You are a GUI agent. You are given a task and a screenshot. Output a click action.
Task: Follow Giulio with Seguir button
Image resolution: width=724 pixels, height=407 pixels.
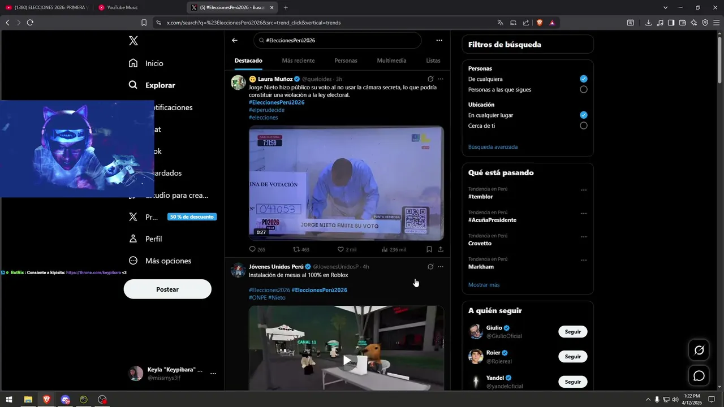(572, 332)
